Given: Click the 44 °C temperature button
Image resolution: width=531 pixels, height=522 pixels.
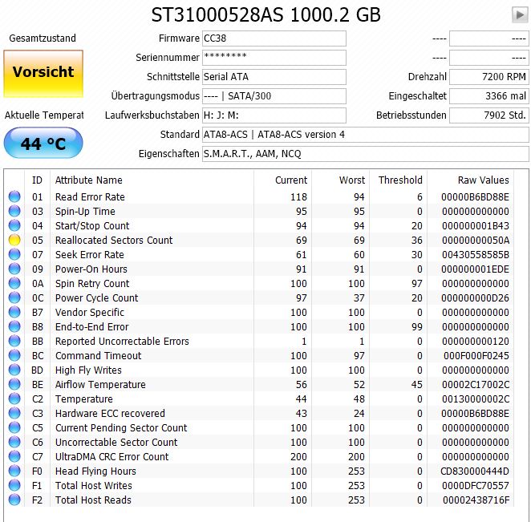Looking at the screenshot, I should coord(43,144).
